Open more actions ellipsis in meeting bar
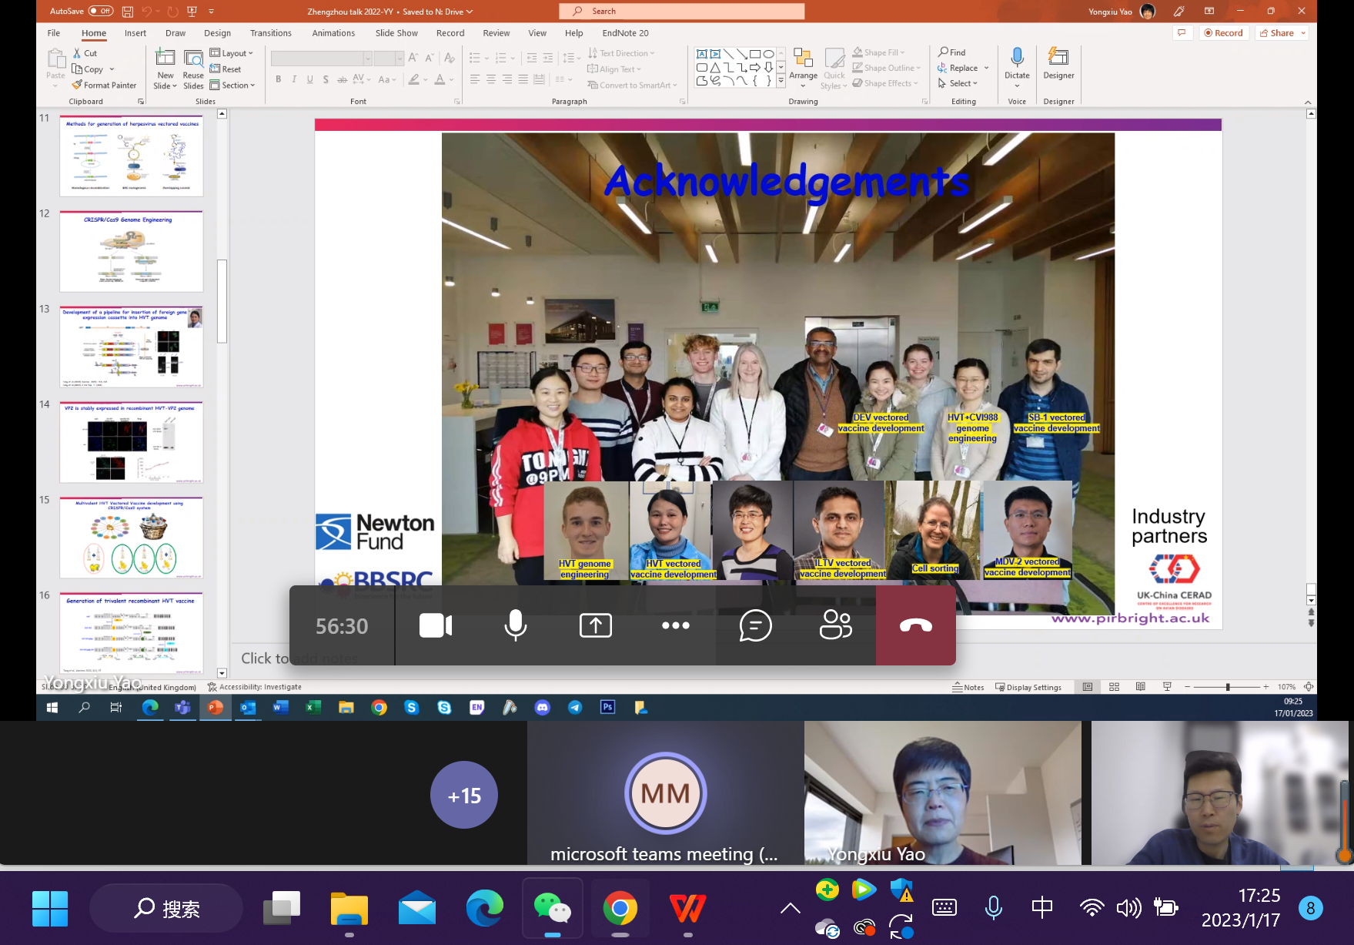 pyautogui.click(x=675, y=625)
